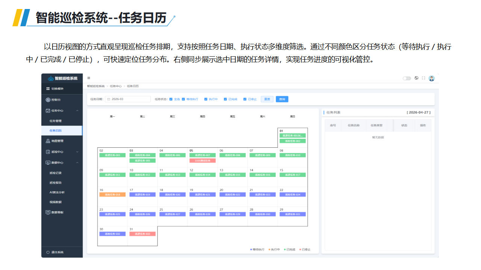Click the 巡逻任务-003 task on day 02
This screenshot has width=481, height=270.
(112, 155)
